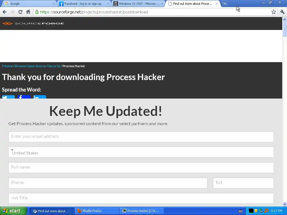Click the Phone number field
Screen dimensions: 287x215
pyautogui.click(x=108, y=183)
